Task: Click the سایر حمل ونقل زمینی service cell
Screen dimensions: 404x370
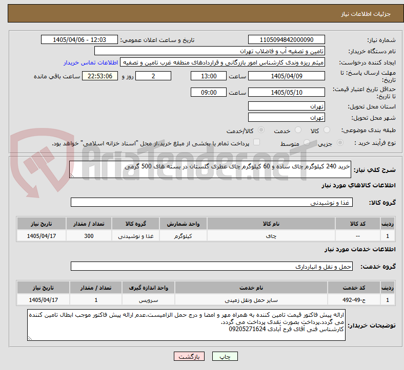Action: coord(251,299)
